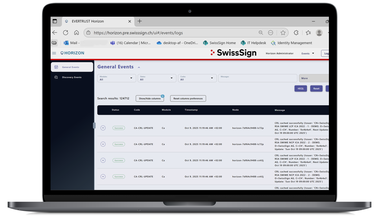The image size is (379, 218).
Task: Open the Codes filter dropdown
Action: (x=197, y=78)
